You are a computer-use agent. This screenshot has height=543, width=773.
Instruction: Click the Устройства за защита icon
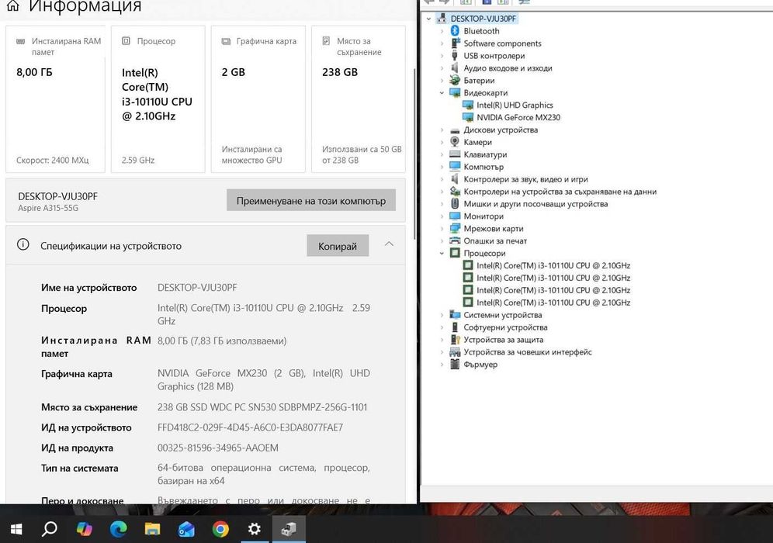pyautogui.click(x=455, y=340)
